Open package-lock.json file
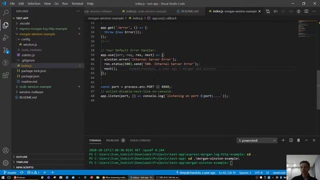This screenshot has height=180, width=320. (x=33, y=71)
